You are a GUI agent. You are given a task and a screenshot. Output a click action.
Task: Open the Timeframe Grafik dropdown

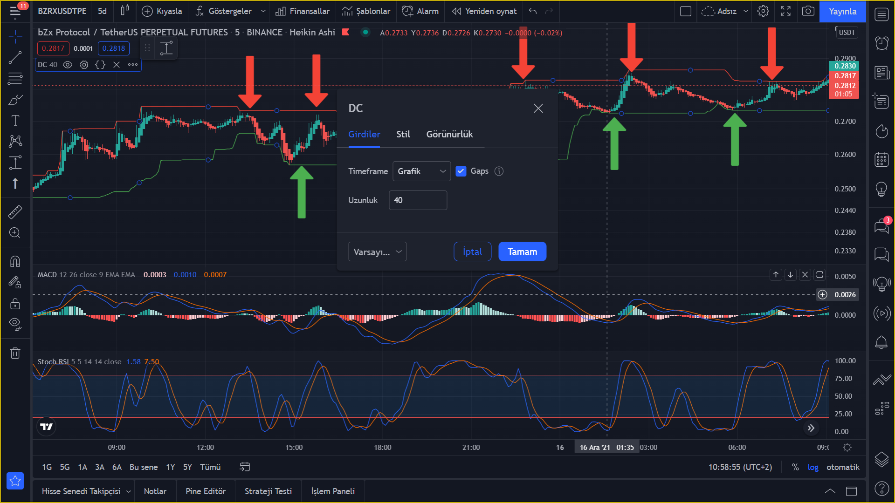tap(422, 171)
